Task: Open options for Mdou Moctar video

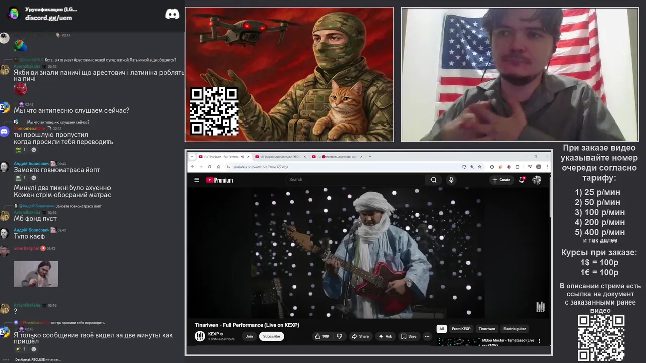Action: pos(539,341)
